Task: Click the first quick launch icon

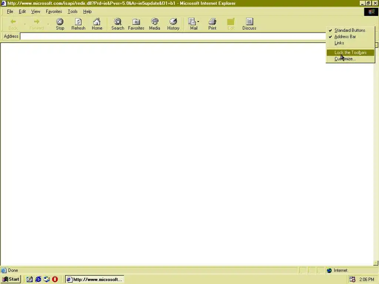Action: pos(30,280)
